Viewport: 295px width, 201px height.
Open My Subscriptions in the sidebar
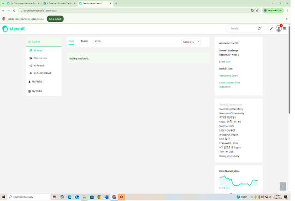40,73
